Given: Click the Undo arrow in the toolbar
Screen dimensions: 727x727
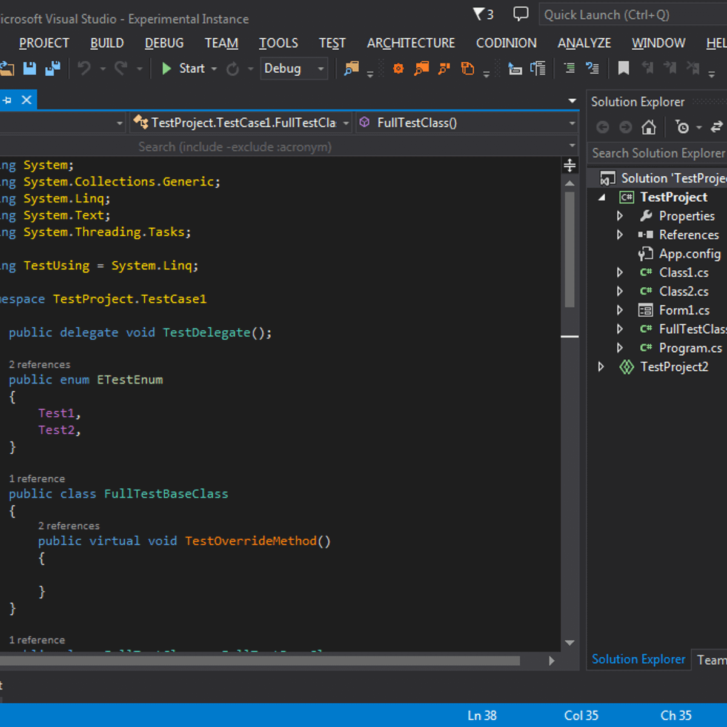Looking at the screenshot, I should (84, 68).
